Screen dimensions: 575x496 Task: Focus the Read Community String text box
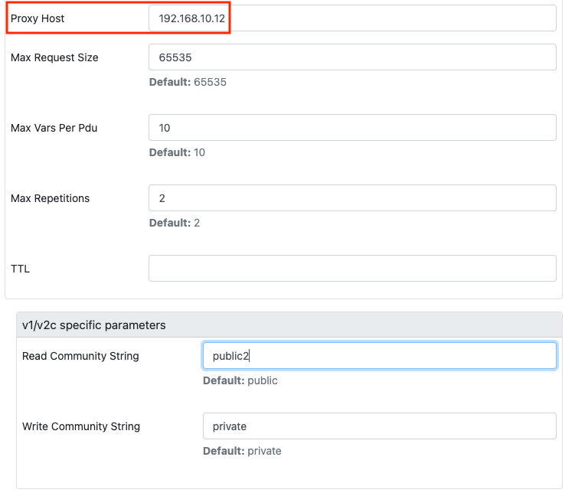coord(379,356)
